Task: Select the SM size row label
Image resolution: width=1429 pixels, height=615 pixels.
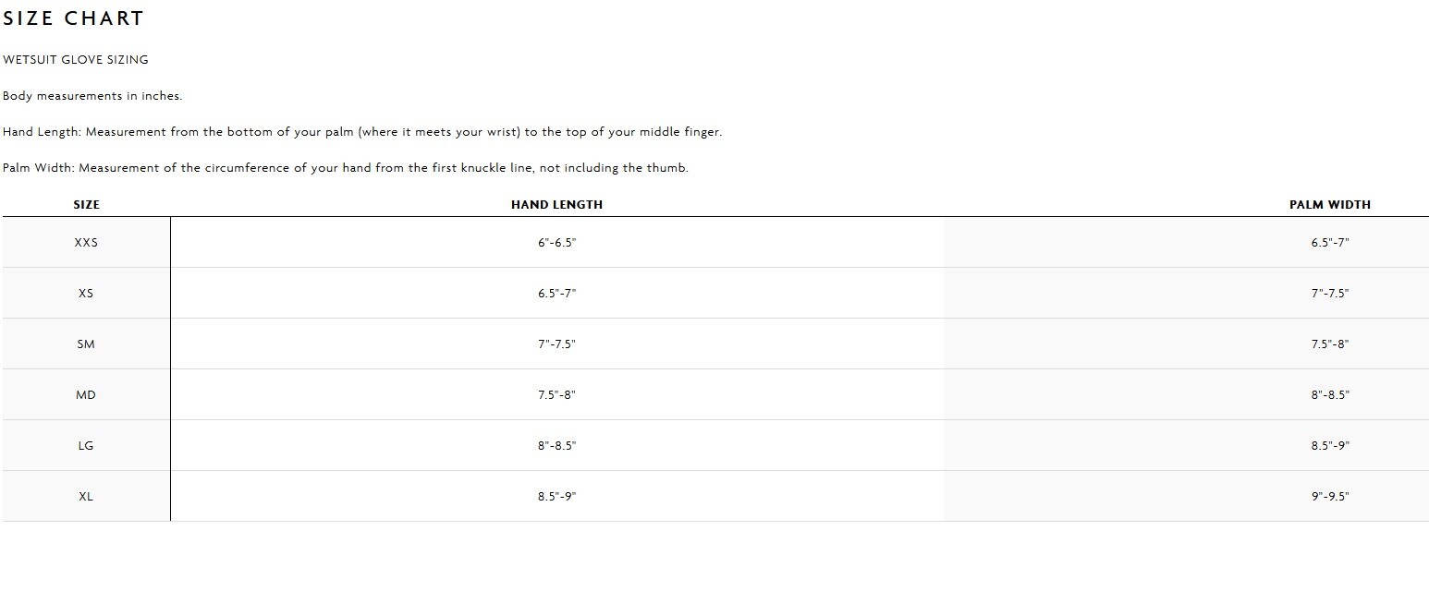Action: 86,344
